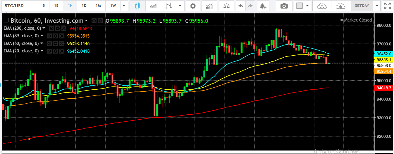Click the 92000.0 price axis value
Image resolution: width=394 pixels, height=154 pixels.
383,136
